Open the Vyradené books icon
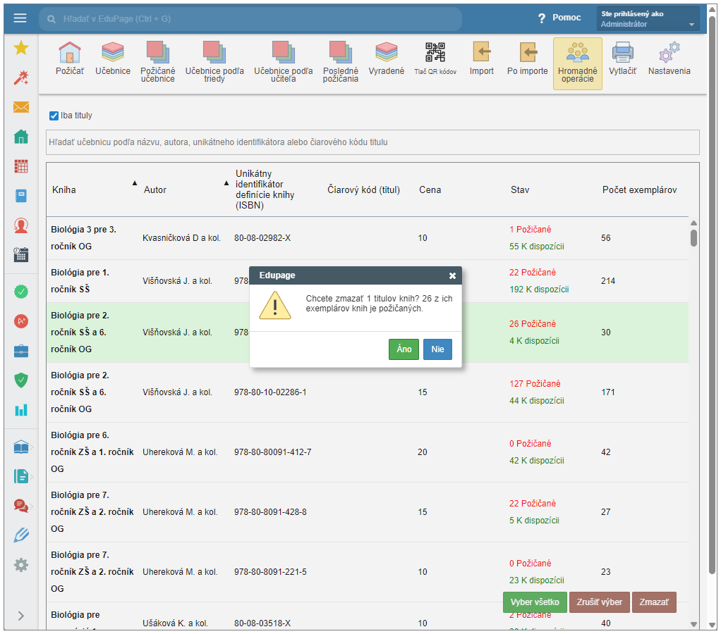The height and width of the screenshot is (634, 721). click(387, 54)
